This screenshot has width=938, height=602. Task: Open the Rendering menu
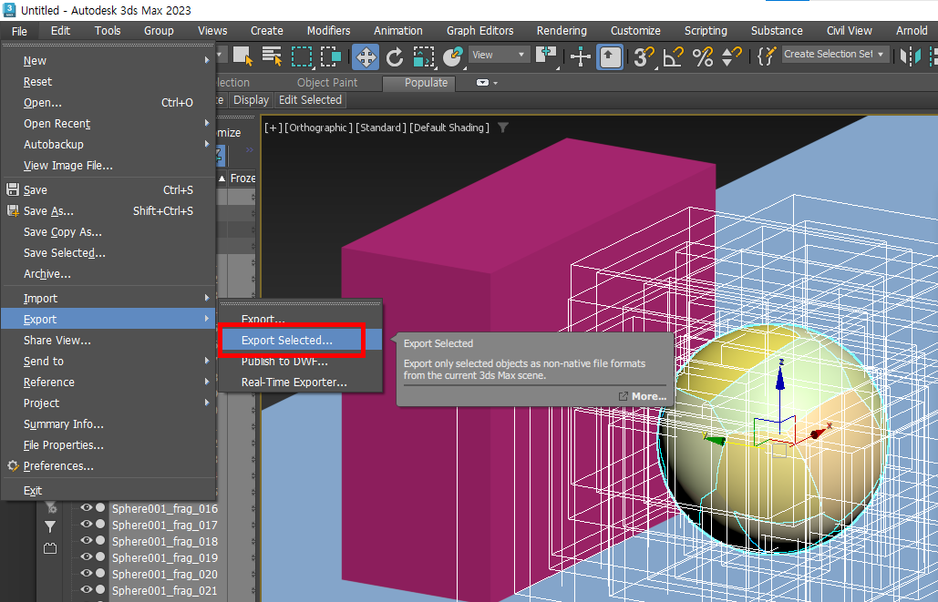tap(562, 30)
